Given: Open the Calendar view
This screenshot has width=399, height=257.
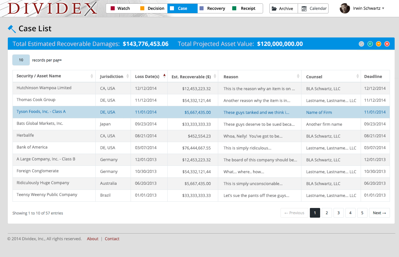Looking at the screenshot, I should coord(313,8).
